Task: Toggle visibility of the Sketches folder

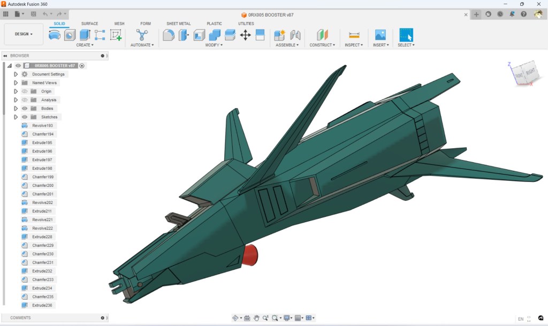Action: [x=24, y=117]
